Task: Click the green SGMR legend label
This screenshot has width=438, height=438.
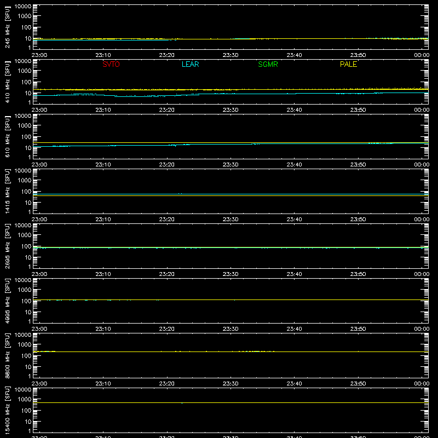Action: click(268, 64)
